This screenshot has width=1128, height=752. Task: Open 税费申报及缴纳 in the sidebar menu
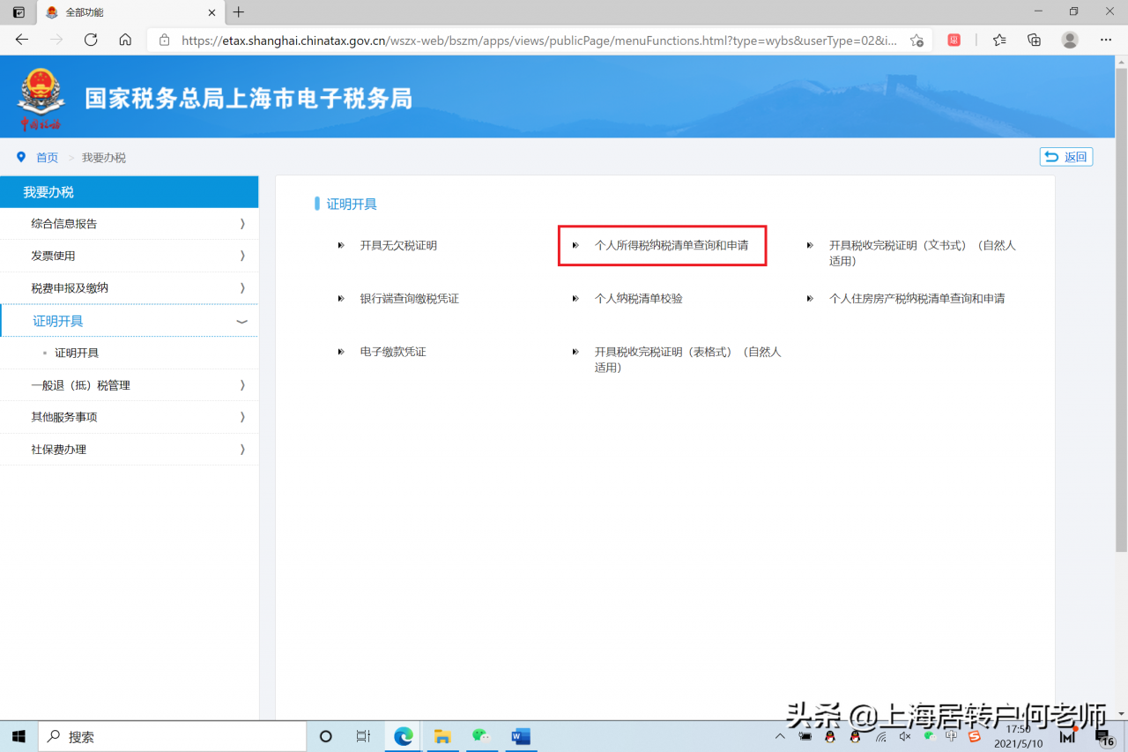(x=130, y=287)
